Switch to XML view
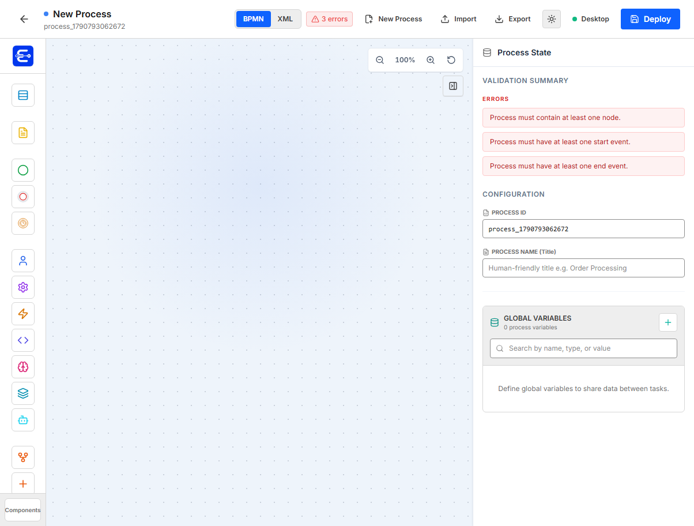 coord(285,19)
